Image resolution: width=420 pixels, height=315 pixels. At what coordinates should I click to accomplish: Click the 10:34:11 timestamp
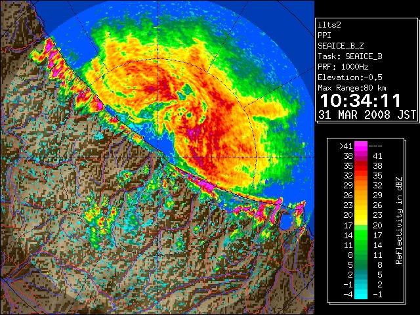click(360, 100)
